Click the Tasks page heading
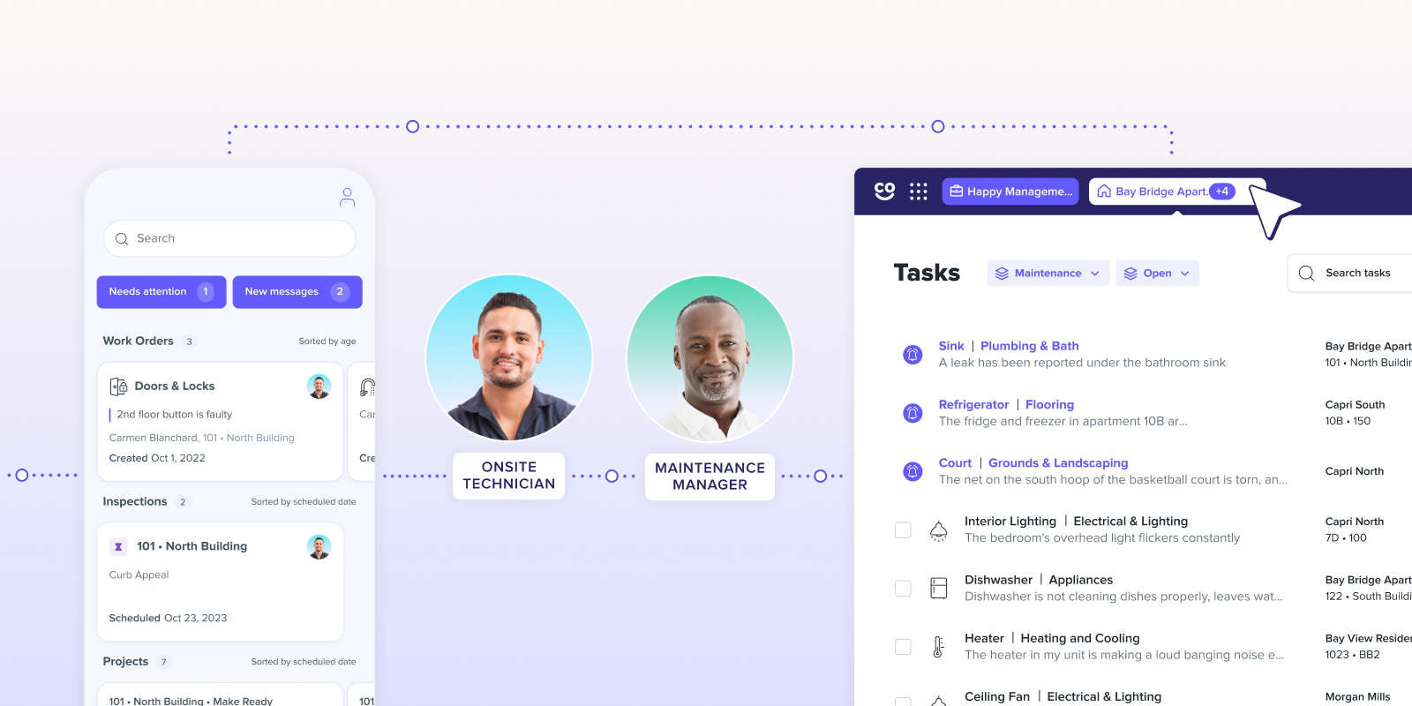 pos(927,273)
